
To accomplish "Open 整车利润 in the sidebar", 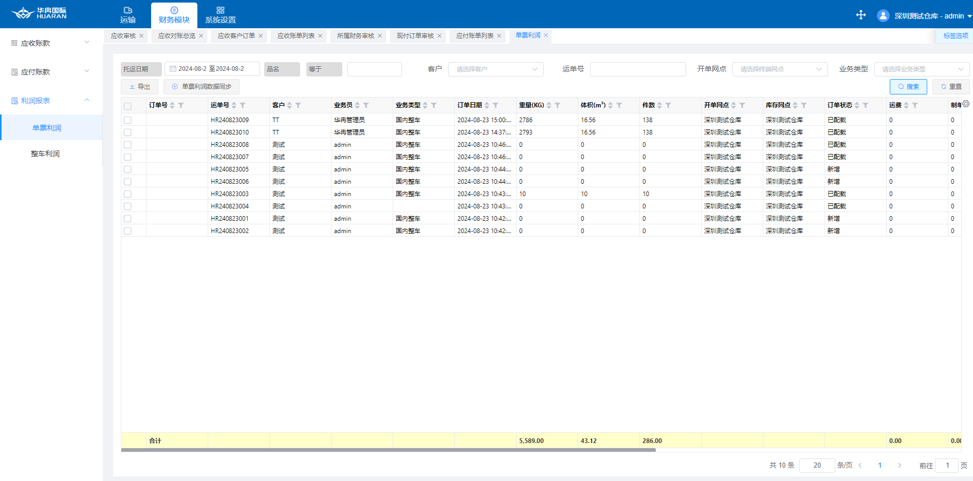I will [x=45, y=153].
